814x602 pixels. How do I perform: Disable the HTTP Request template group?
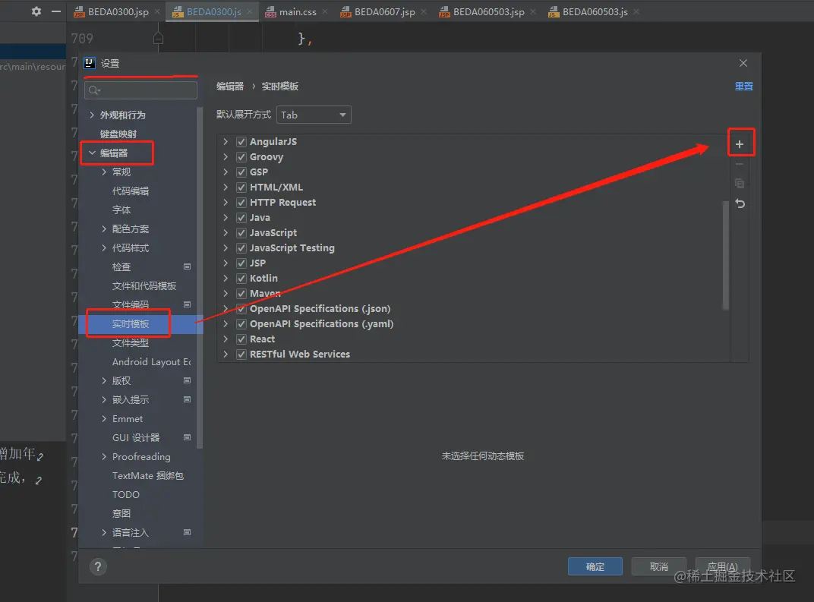pyautogui.click(x=241, y=203)
